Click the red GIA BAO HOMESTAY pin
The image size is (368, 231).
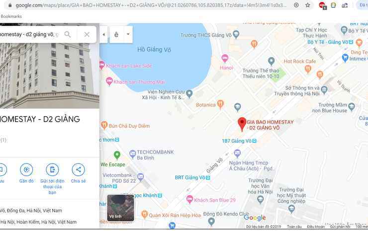point(242,124)
